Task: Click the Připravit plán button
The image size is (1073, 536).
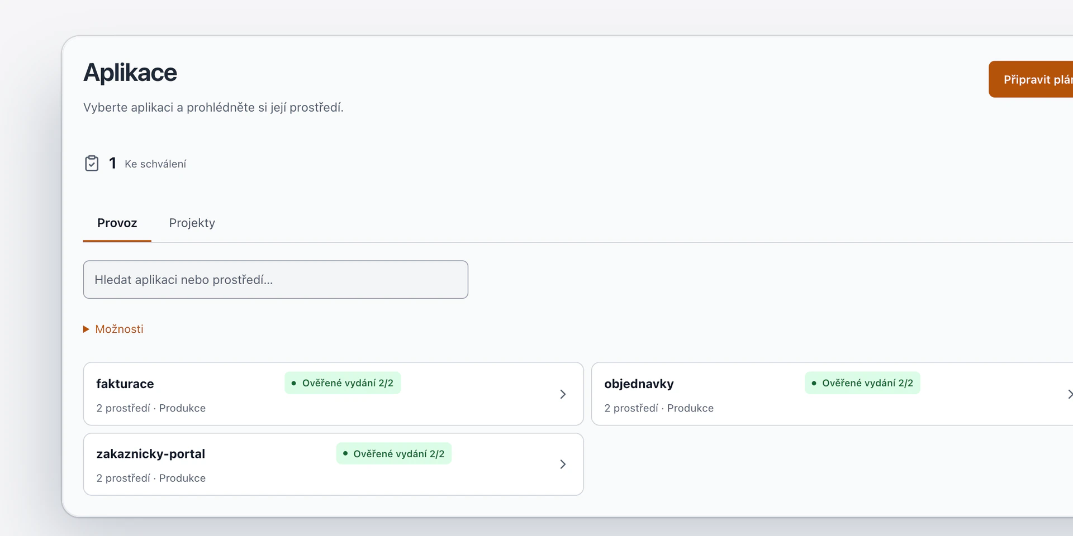Action: pos(1031,79)
